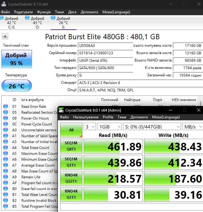Viewport: 203px width, 212px height.
Task: Click the Поточний column header
Action: tap(110, 100)
